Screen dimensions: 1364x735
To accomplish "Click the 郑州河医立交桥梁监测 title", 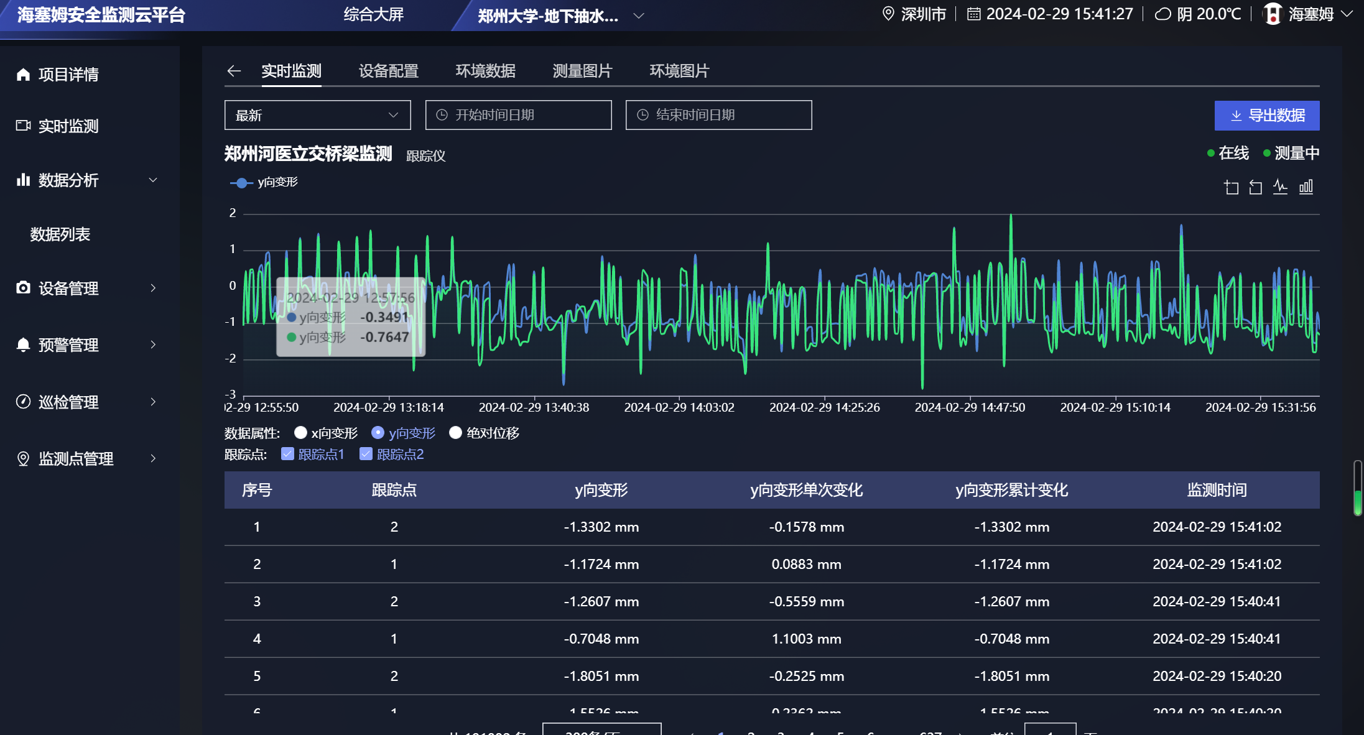I will pos(308,154).
